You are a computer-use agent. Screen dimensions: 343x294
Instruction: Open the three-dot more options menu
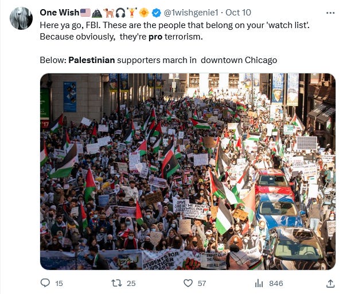pos(330,13)
